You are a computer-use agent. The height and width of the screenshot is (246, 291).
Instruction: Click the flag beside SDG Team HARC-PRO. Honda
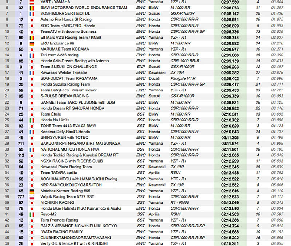32,26
